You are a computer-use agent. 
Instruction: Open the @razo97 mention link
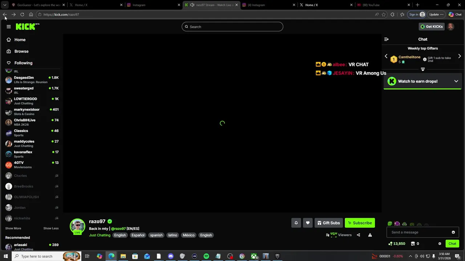coord(118,228)
